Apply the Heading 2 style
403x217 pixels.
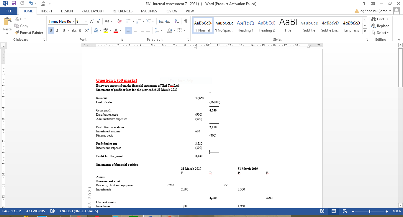coord(267,26)
